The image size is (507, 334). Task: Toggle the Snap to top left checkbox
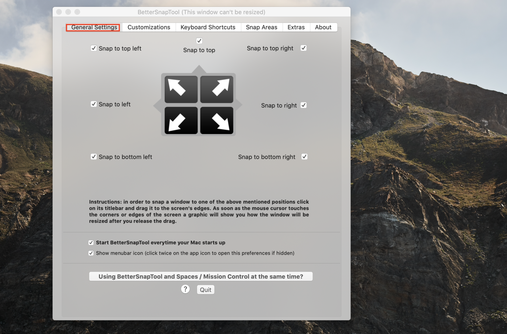(94, 48)
